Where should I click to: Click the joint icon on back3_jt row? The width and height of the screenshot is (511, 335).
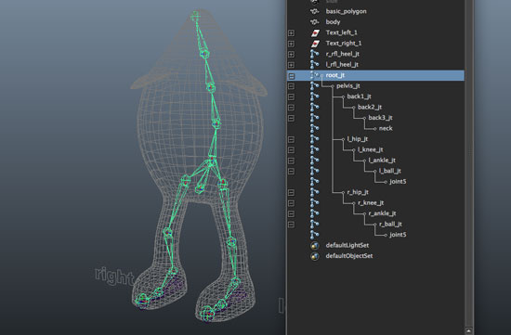pyautogui.click(x=314, y=118)
